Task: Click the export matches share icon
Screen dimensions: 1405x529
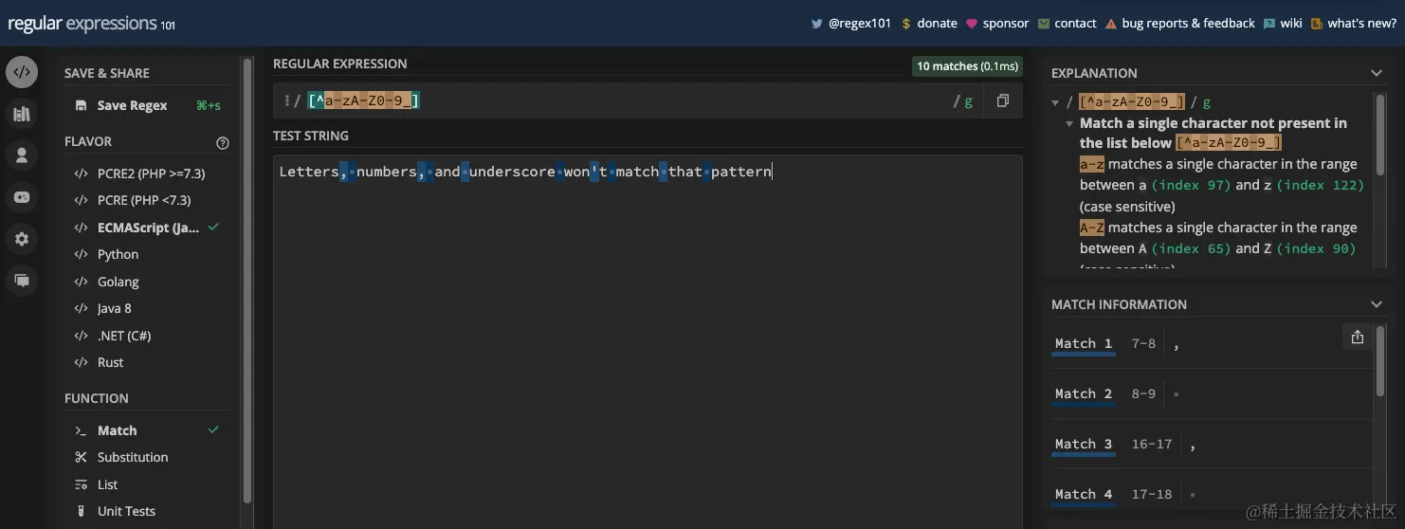Action: 1358,337
